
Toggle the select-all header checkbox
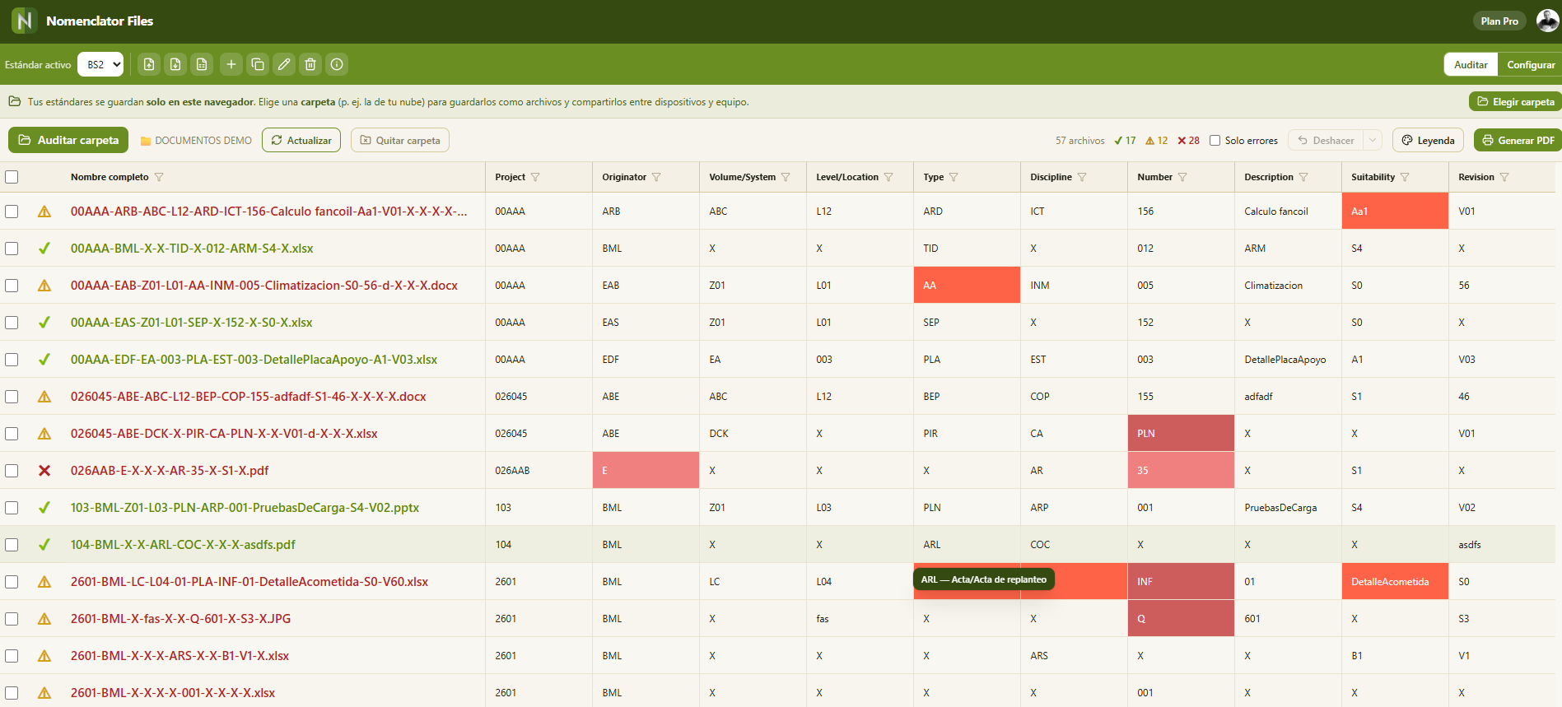click(x=12, y=177)
